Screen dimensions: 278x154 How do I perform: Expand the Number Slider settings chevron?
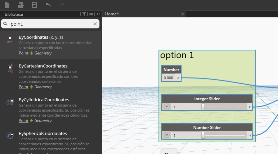point(167,136)
